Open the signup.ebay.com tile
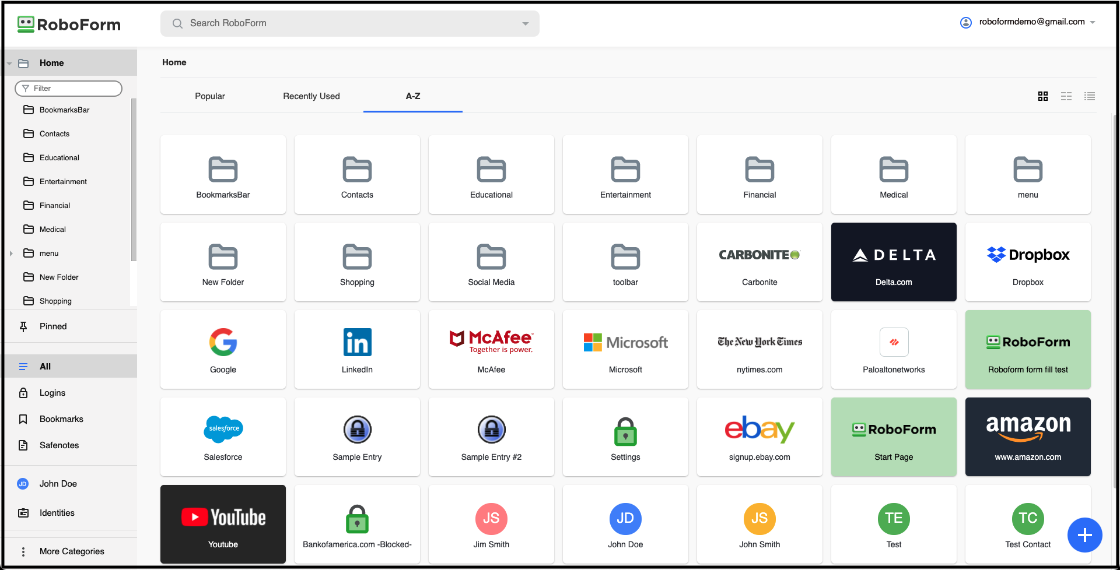Viewport: 1120px width, 570px height. point(759,437)
